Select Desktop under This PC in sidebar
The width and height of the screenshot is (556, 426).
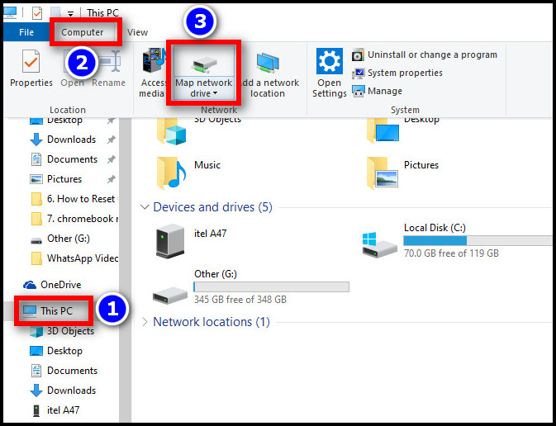coord(56,351)
